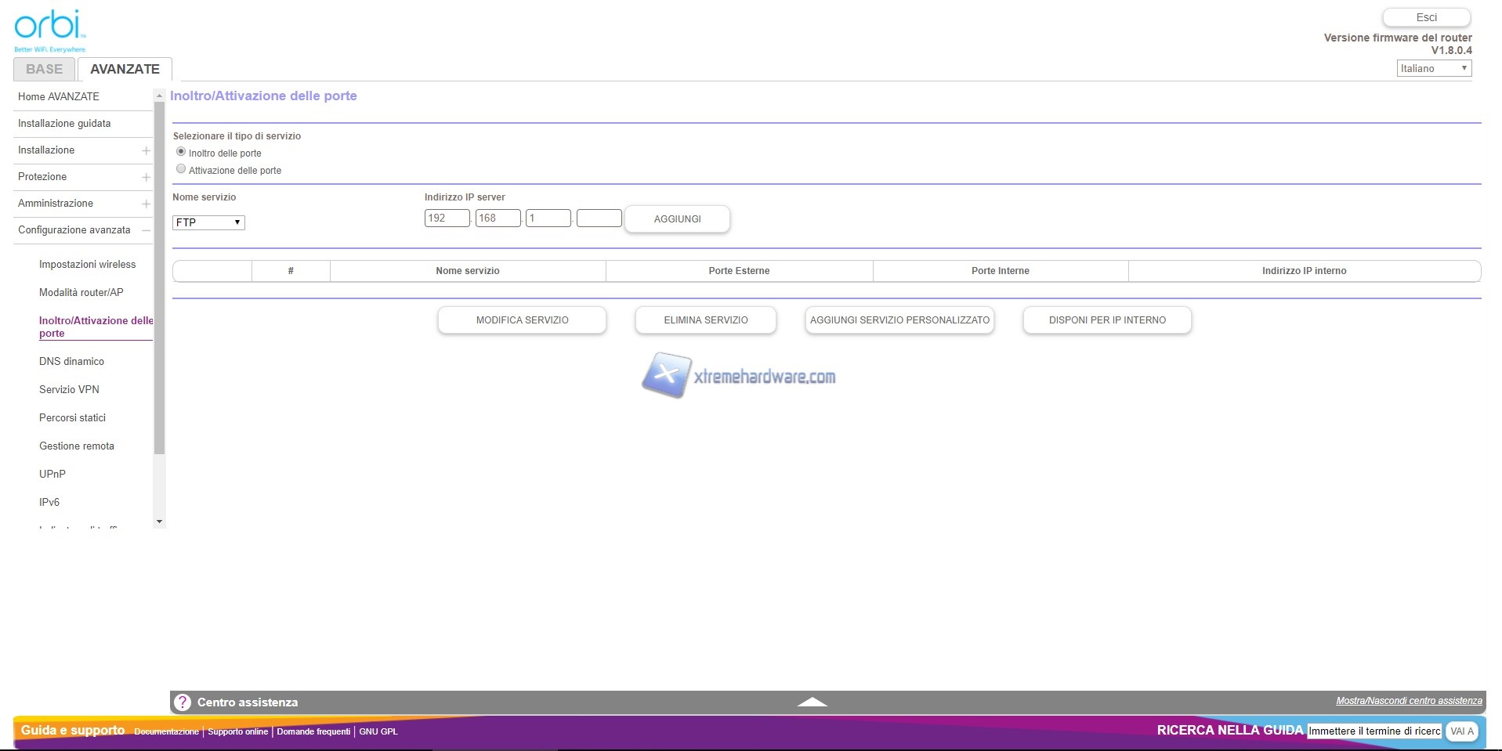
Task: Open the Italiano language dropdown
Action: coord(1433,69)
